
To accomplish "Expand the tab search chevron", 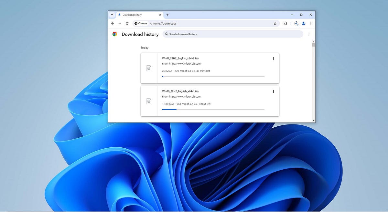I will pyautogui.click(x=112, y=15).
